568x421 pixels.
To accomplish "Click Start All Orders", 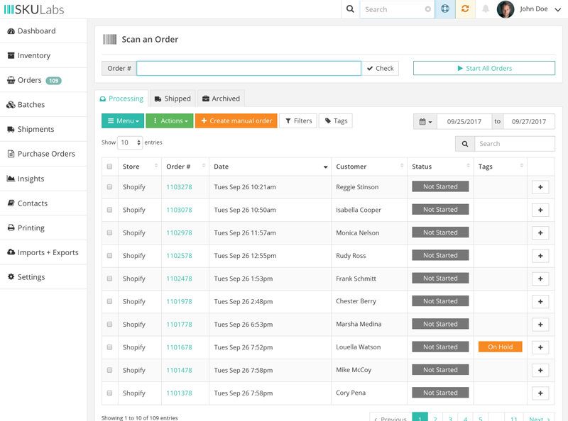I will (x=484, y=68).
